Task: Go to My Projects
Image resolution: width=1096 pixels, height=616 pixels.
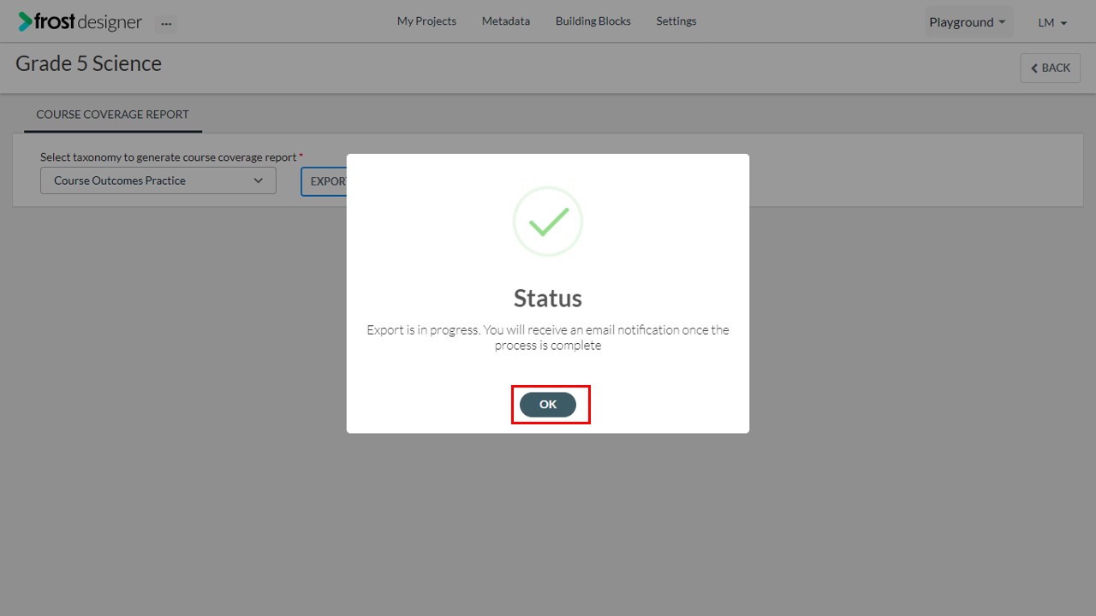Action: pos(426,21)
